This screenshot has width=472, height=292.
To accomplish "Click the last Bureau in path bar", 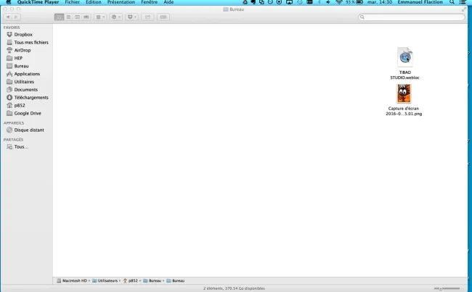I will (176, 280).
